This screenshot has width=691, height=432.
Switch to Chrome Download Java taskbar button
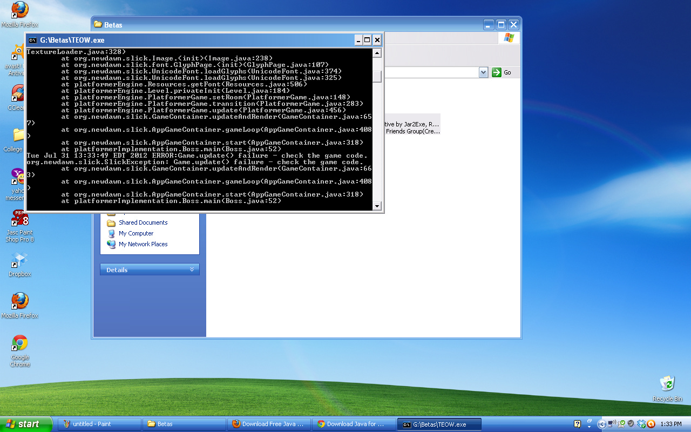[354, 424]
